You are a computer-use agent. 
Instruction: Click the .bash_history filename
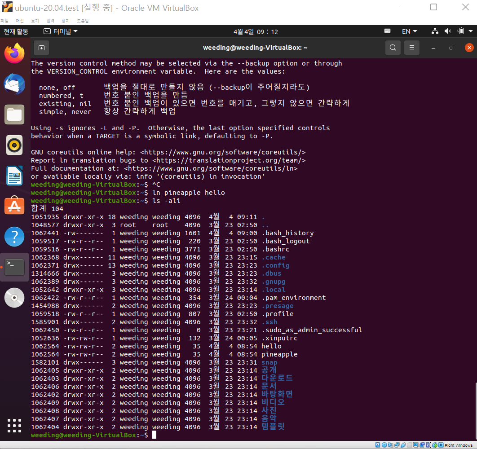point(287,233)
